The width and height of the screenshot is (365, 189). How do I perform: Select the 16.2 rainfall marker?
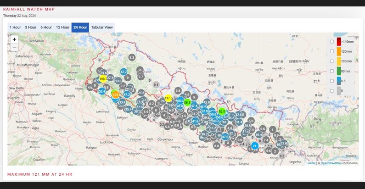205,134
